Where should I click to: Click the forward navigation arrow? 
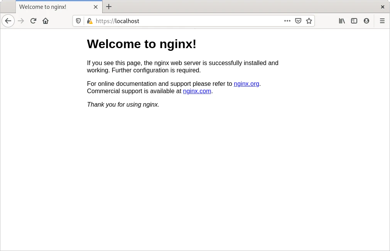(x=21, y=21)
